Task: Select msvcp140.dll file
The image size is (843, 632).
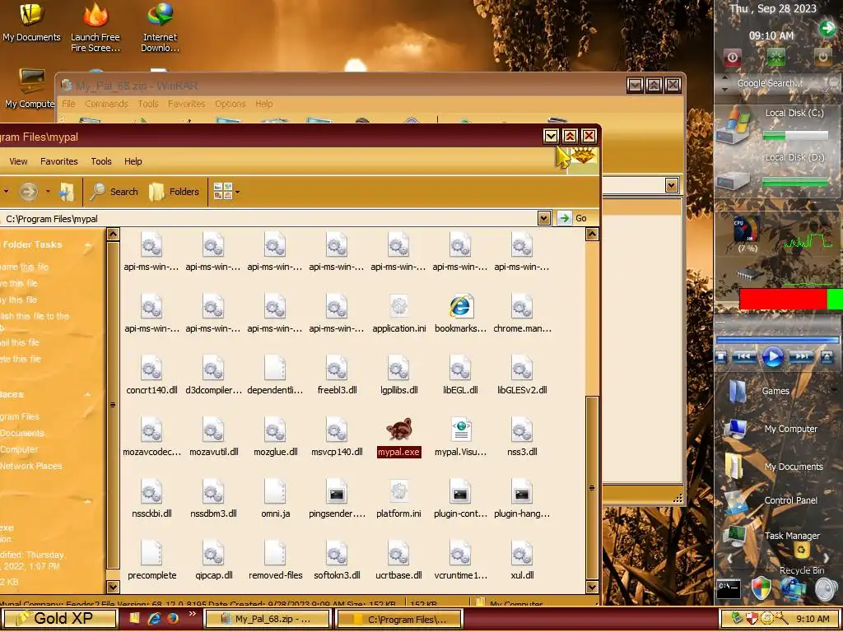Action: pyautogui.click(x=337, y=438)
